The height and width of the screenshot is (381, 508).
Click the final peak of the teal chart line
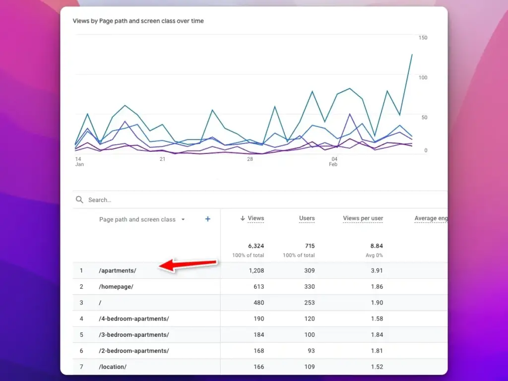click(412, 55)
